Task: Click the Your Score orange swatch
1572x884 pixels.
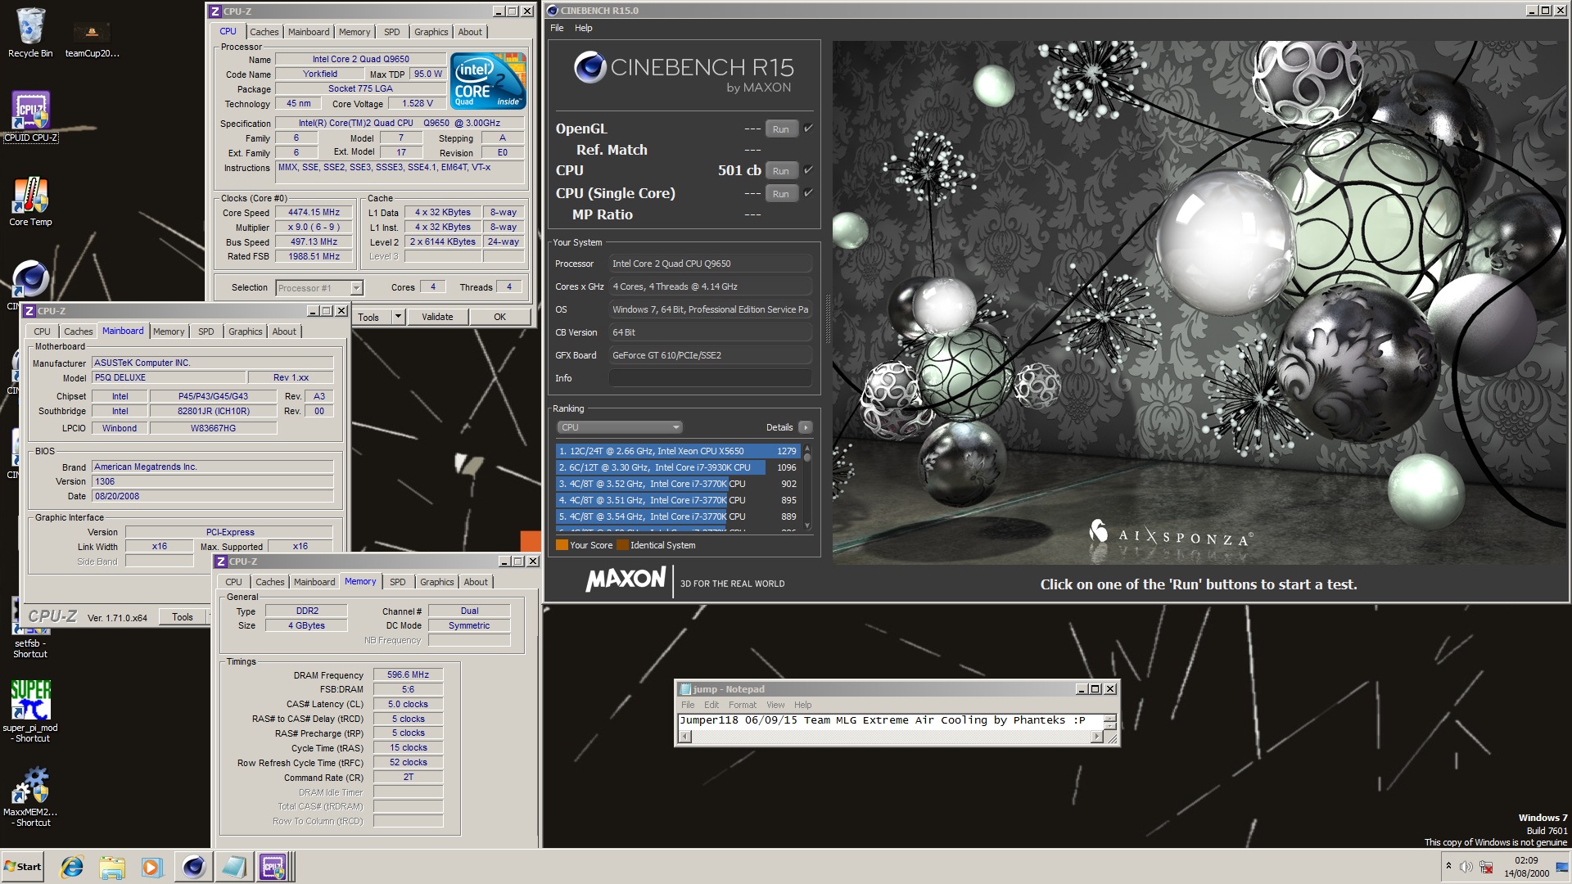Action: tap(562, 545)
